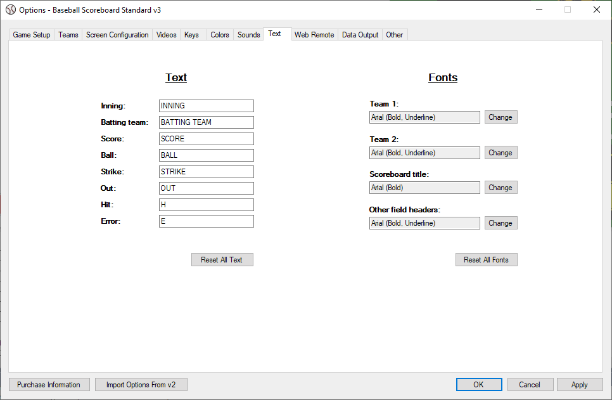
Task: Apply the current option changes
Action: tap(579, 385)
